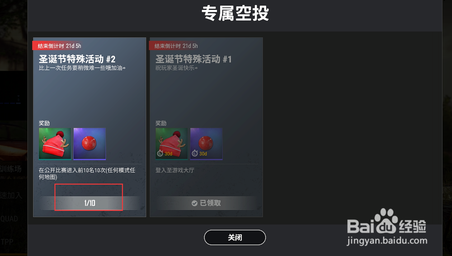The height and width of the screenshot is (256, 452).
Task: Select the 30d red nose reward in event #1
Action: point(207,144)
